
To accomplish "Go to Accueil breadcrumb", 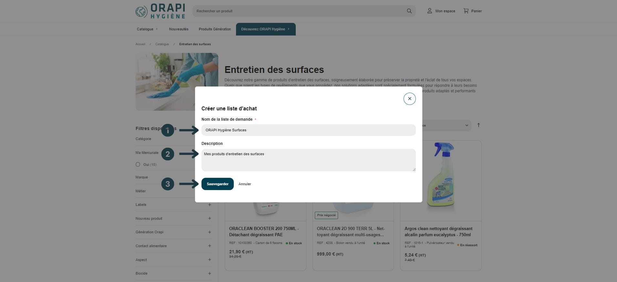I will pyautogui.click(x=140, y=44).
